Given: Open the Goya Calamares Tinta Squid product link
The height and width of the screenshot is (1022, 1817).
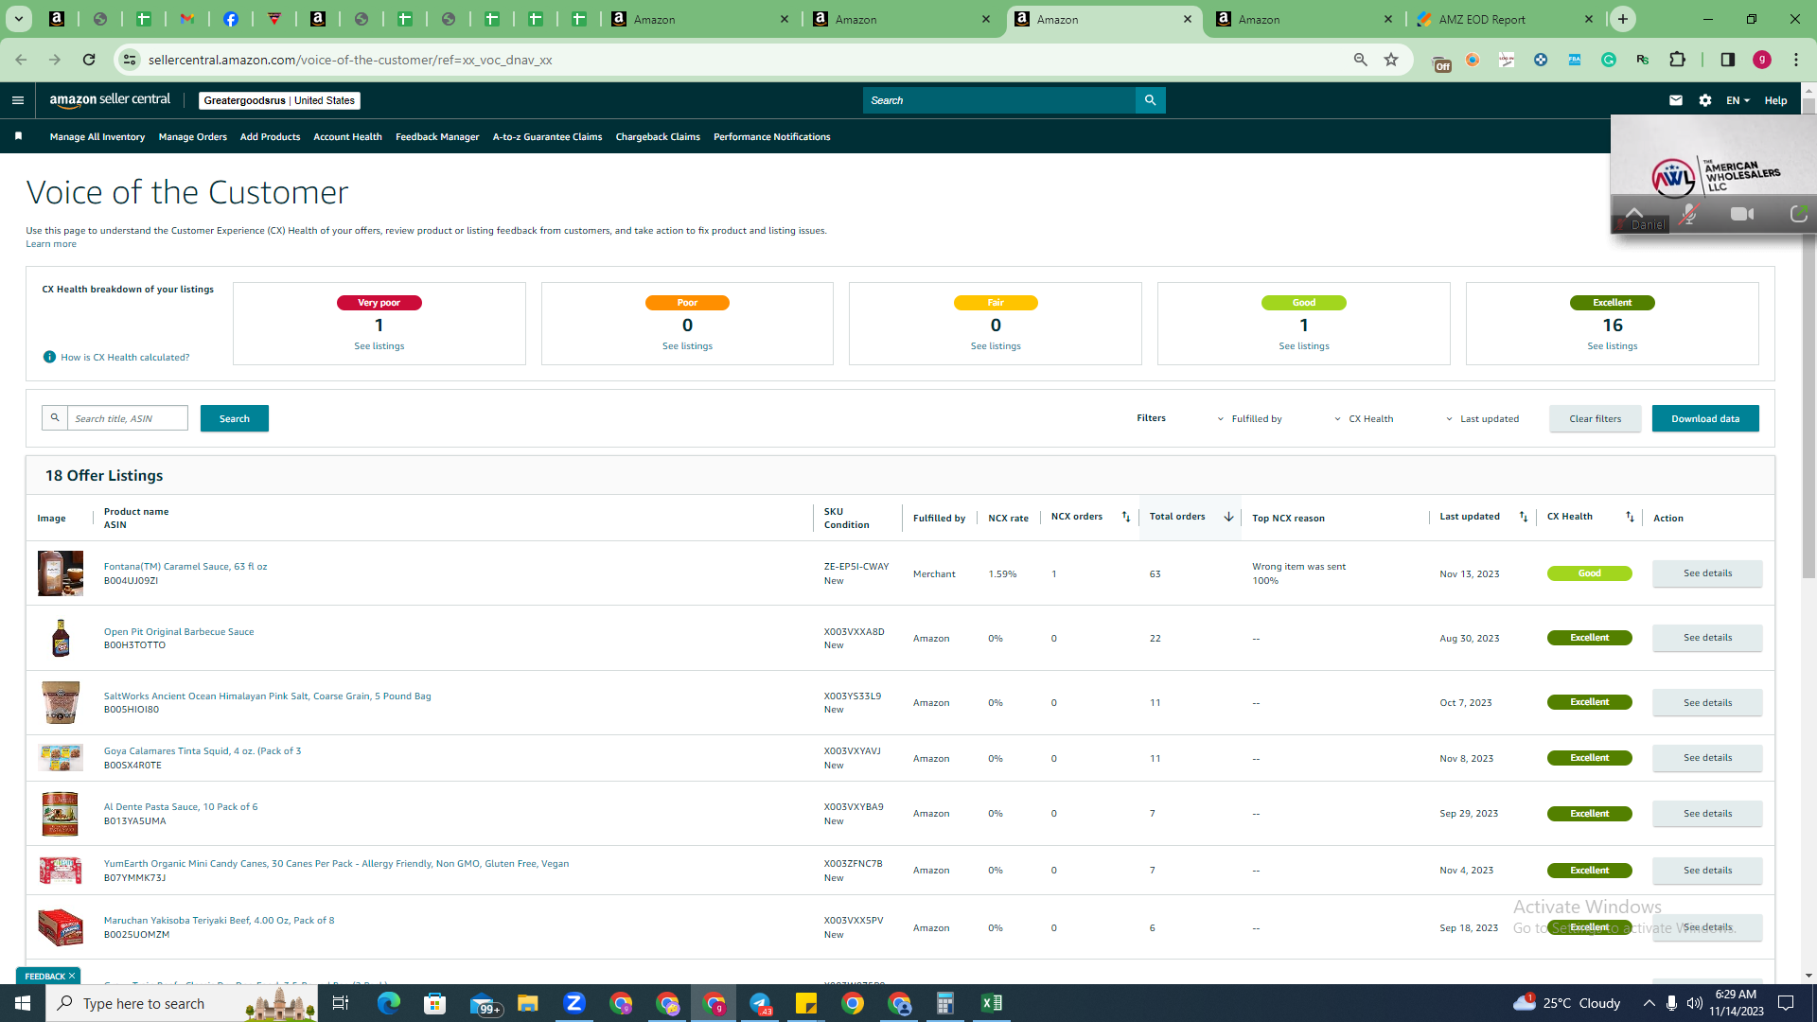Looking at the screenshot, I should click(203, 751).
